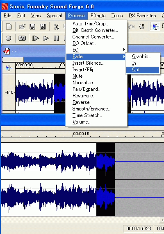Click the lower channel selected waveform region
Image resolution: width=164 pixels, height=234 pixels.
coord(105,198)
